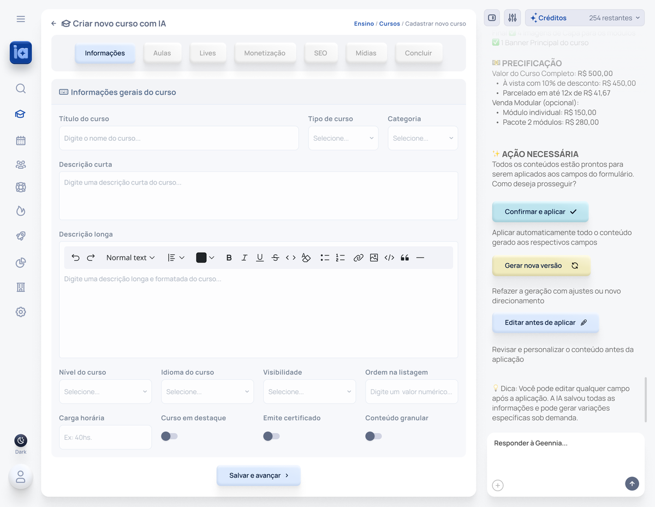This screenshot has height=507, width=655.
Task: Open the text color swatch picker
Action: (205, 258)
